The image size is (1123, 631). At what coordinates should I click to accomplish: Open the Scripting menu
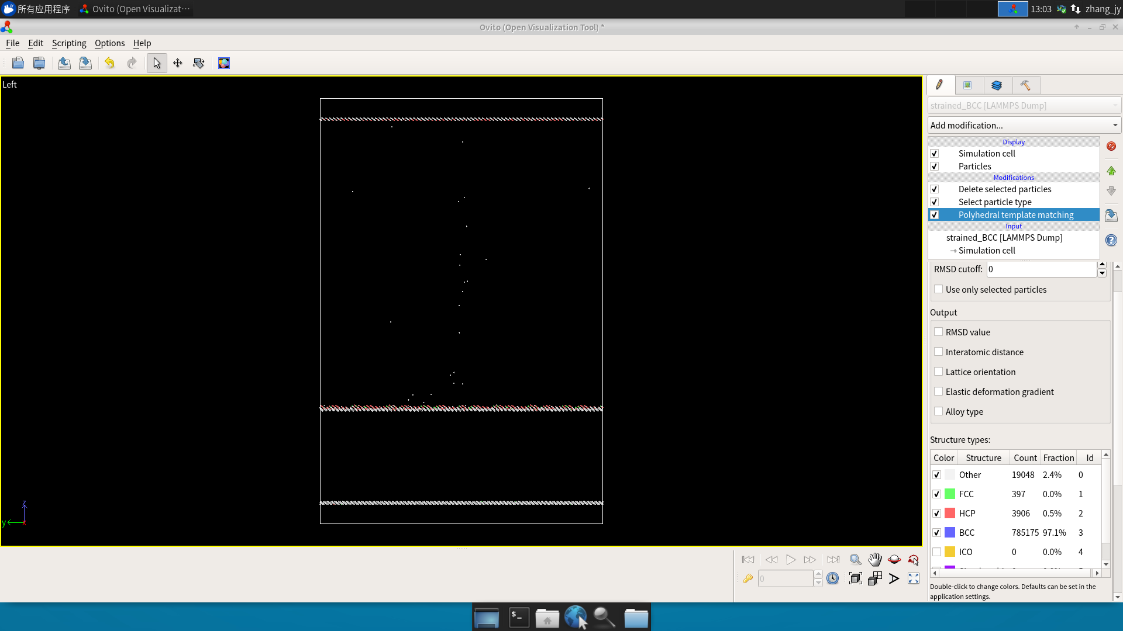68,43
